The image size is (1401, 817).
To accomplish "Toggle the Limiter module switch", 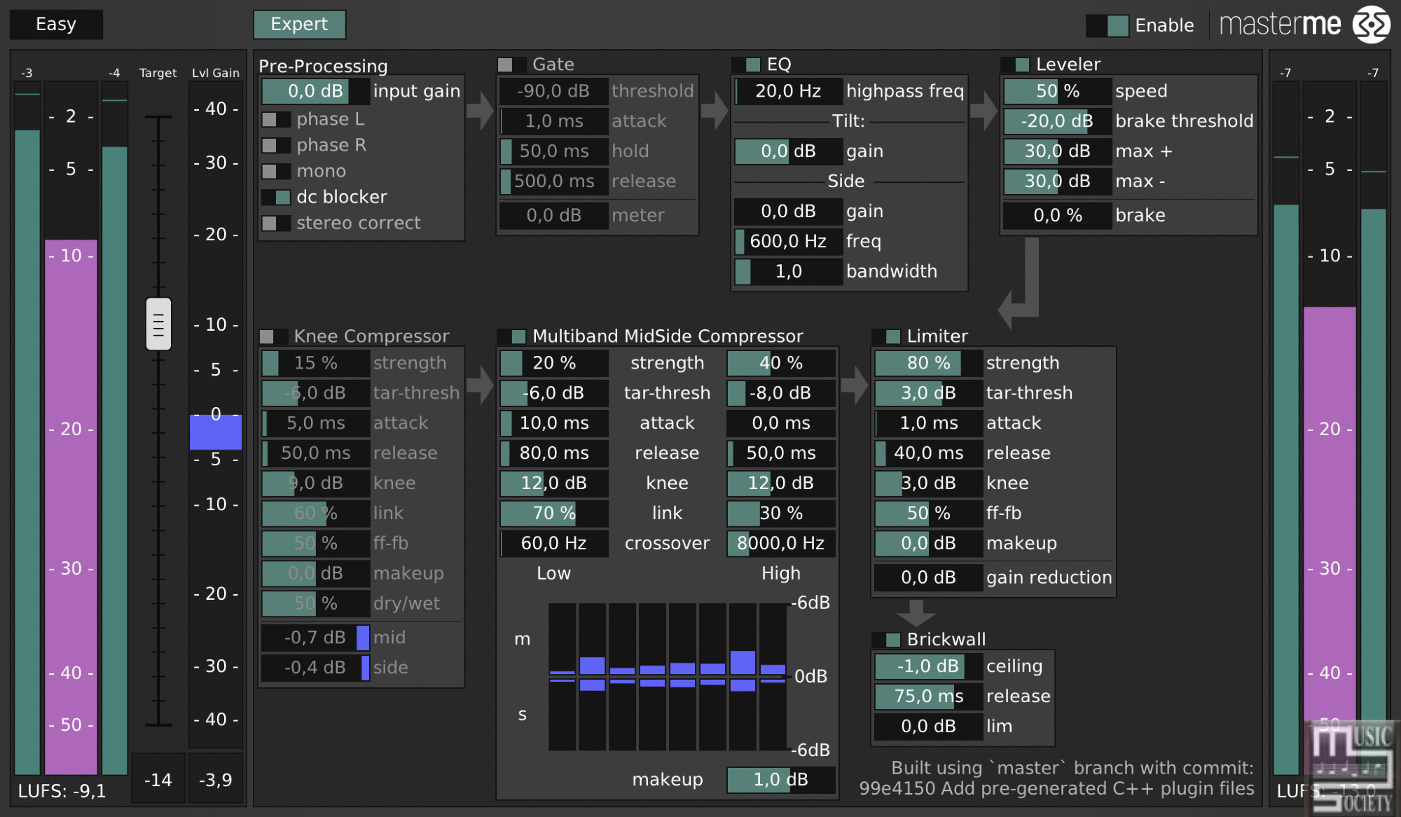I will tap(886, 337).
